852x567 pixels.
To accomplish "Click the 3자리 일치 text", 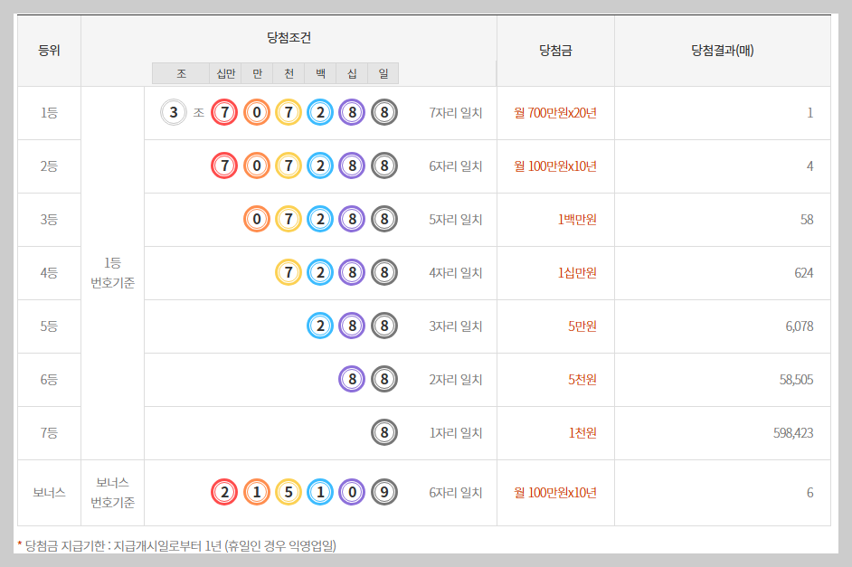I will tap(455, 326).
